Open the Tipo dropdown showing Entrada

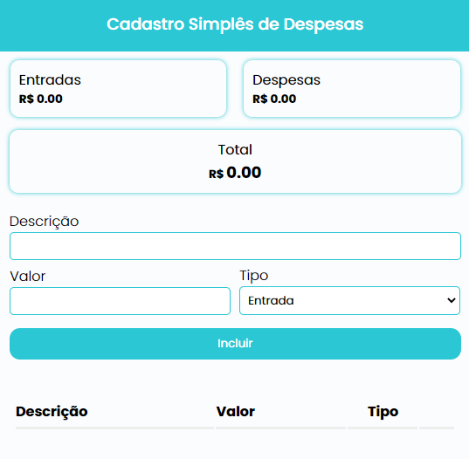point(349,301)
